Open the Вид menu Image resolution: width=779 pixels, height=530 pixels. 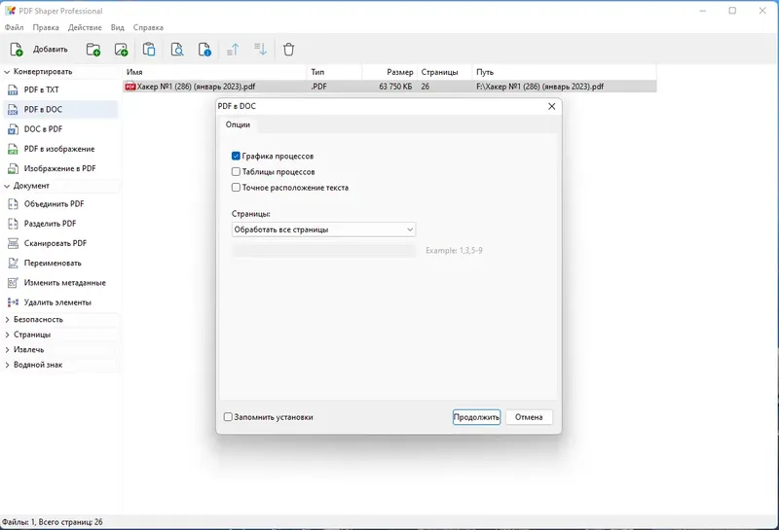coord(117,27)
